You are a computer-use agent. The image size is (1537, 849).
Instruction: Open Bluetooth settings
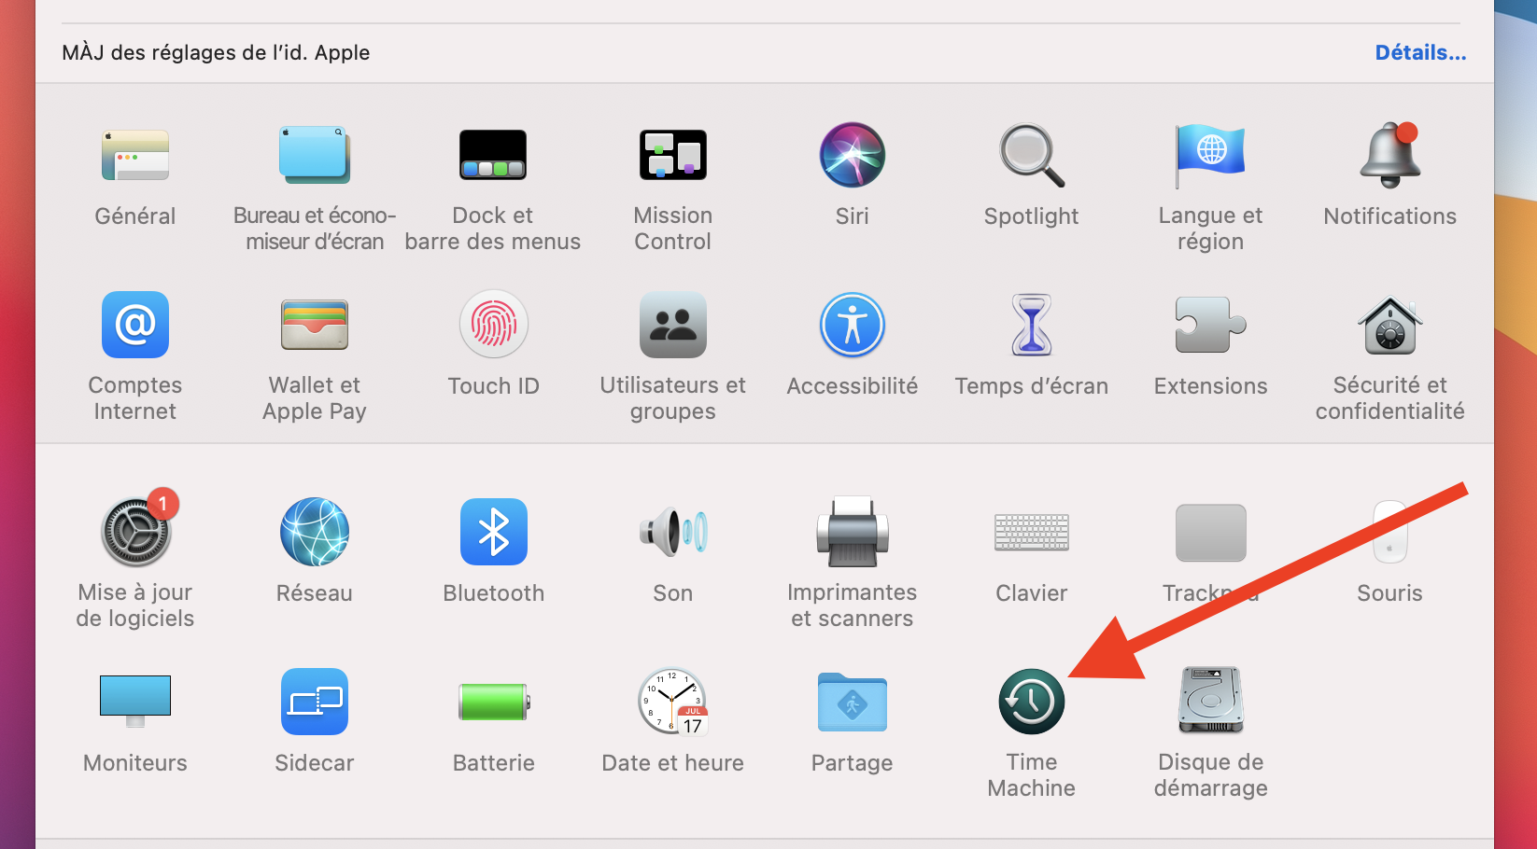tap(493, 533)
